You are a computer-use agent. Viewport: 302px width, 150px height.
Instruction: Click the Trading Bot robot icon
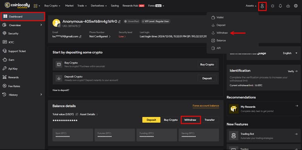pyautogui.click(x=234, y=136)
